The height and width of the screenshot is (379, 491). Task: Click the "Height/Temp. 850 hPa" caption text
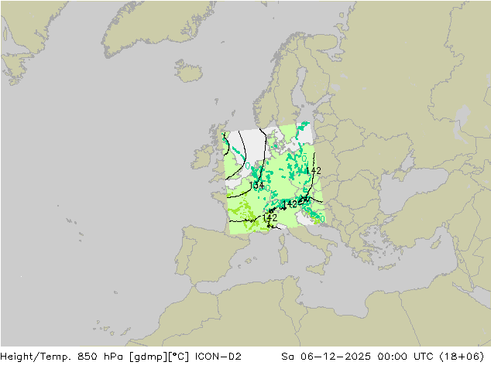pyautogui.click(x=62, y=357)
